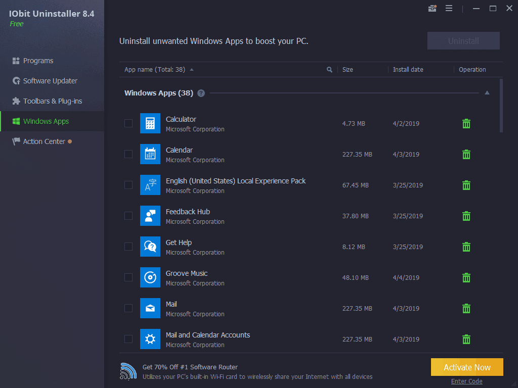Tick the Get Help checkbox
The height and width of the screenshot is (388, 518).
pos(128,247)
